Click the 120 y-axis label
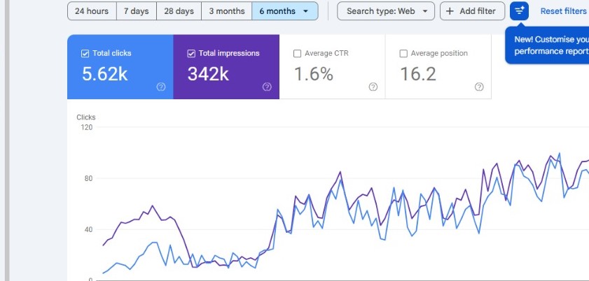Viewport: 589px width, 281px height. (x=86, y=127)
